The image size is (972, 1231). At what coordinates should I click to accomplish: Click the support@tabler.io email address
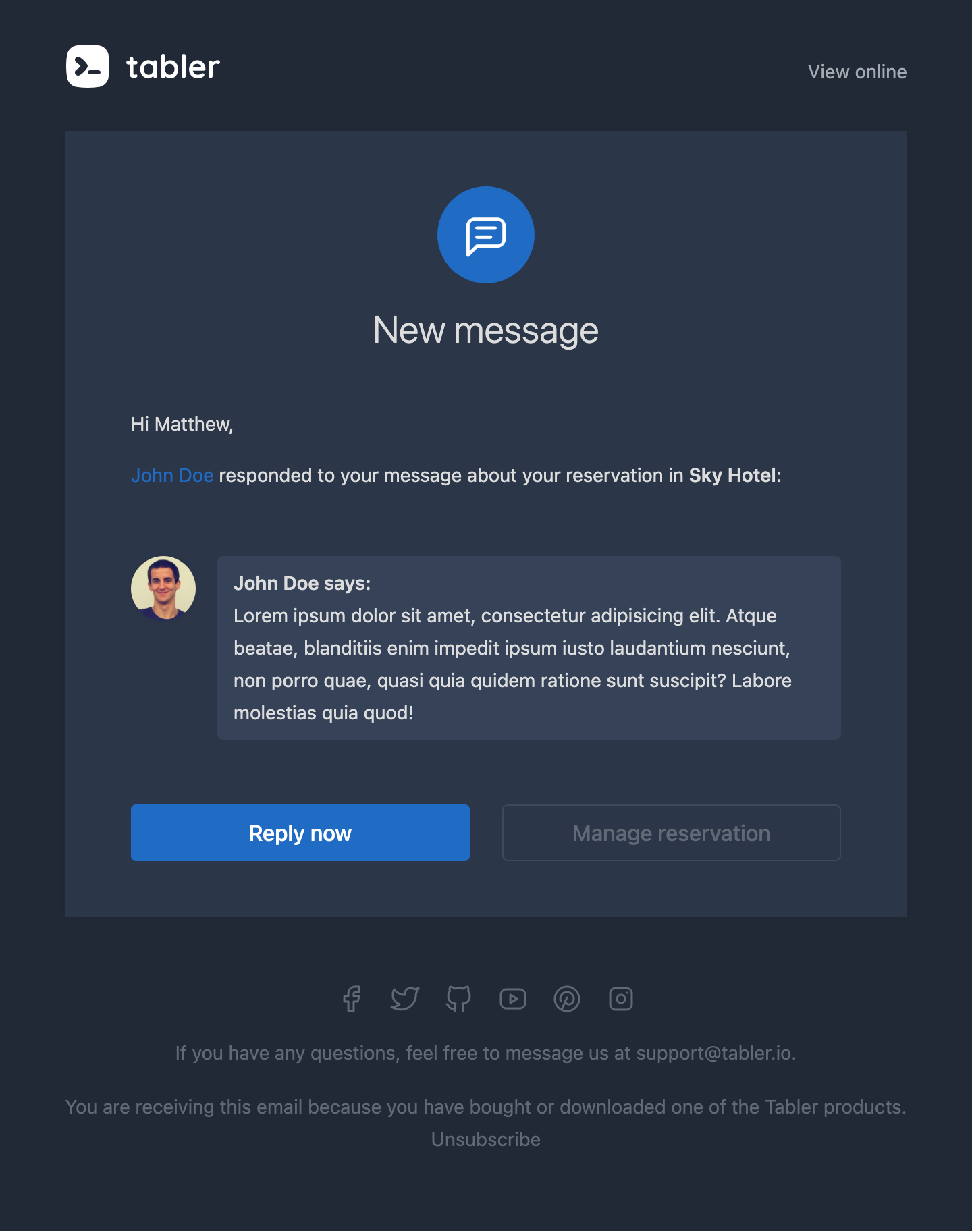tap(714, 1053)
